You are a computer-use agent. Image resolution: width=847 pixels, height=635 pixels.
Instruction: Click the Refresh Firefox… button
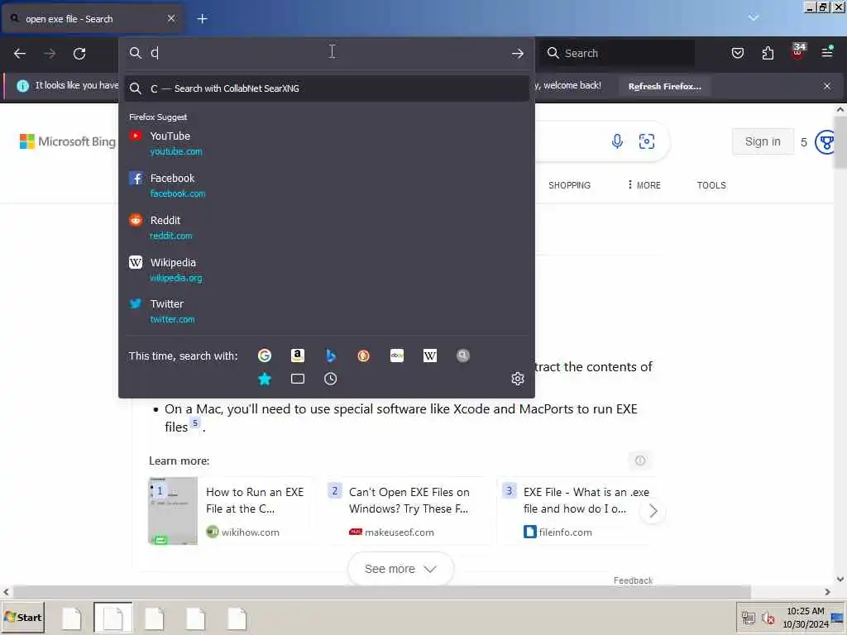(x=664, y=86)
